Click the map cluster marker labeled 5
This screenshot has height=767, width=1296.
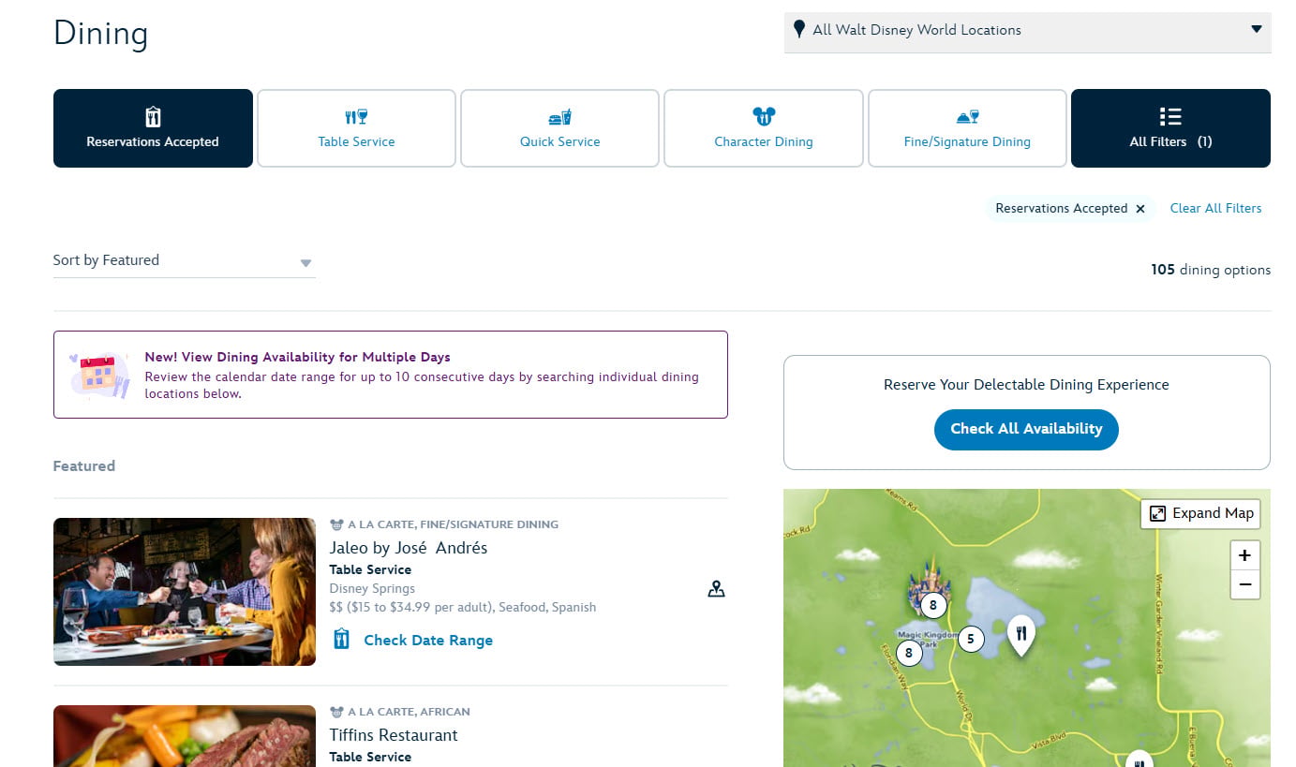(970, 640)
